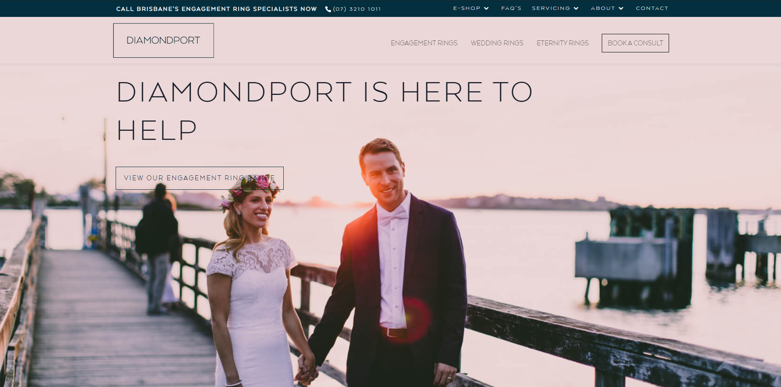The width and height of the screenshot is (781, 387).
Task: Open the E-Shop menu item
Action: 467,8
